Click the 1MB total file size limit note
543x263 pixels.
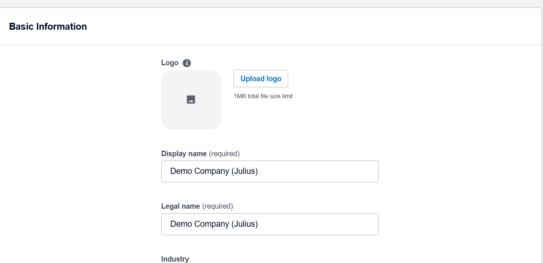[263, 96]
